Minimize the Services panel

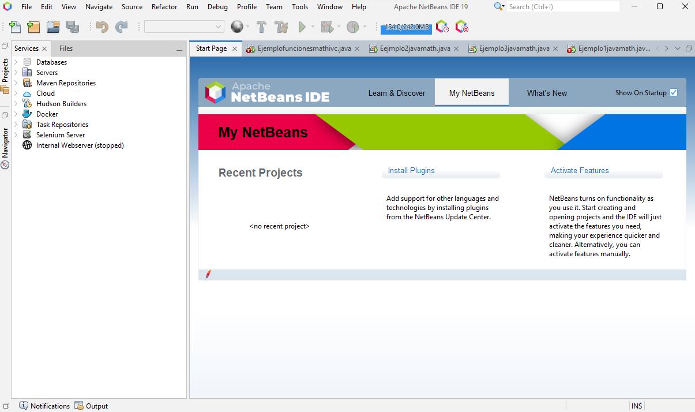coord(179,50)
